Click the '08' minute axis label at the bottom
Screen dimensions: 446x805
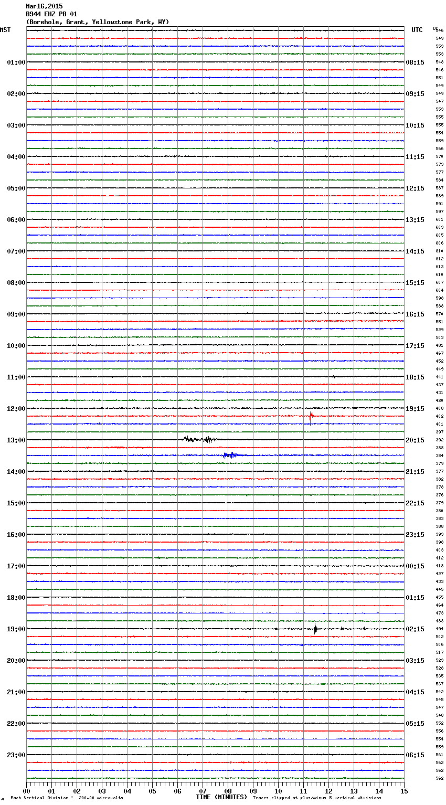coord(228,791)
